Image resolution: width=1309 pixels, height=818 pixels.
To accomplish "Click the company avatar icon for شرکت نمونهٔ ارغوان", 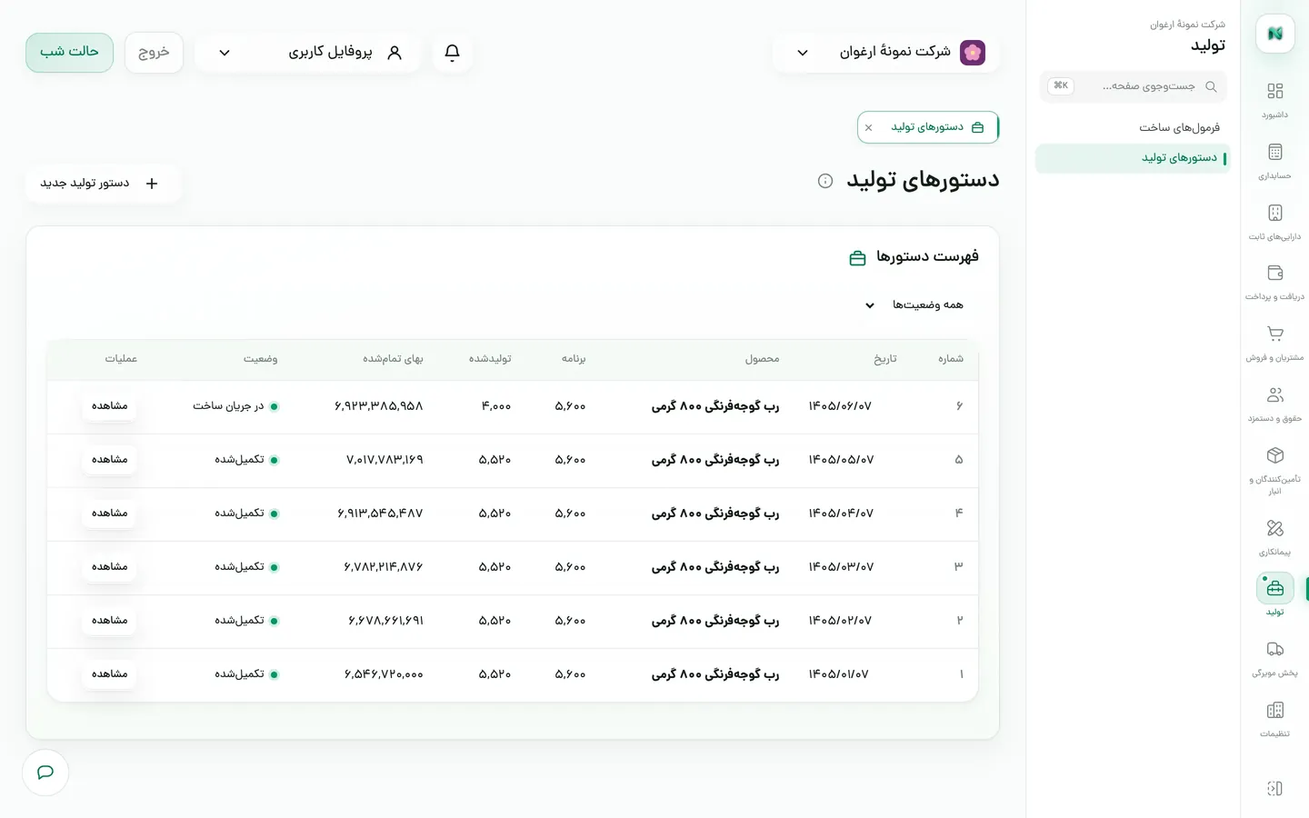I will click(973, 52).
